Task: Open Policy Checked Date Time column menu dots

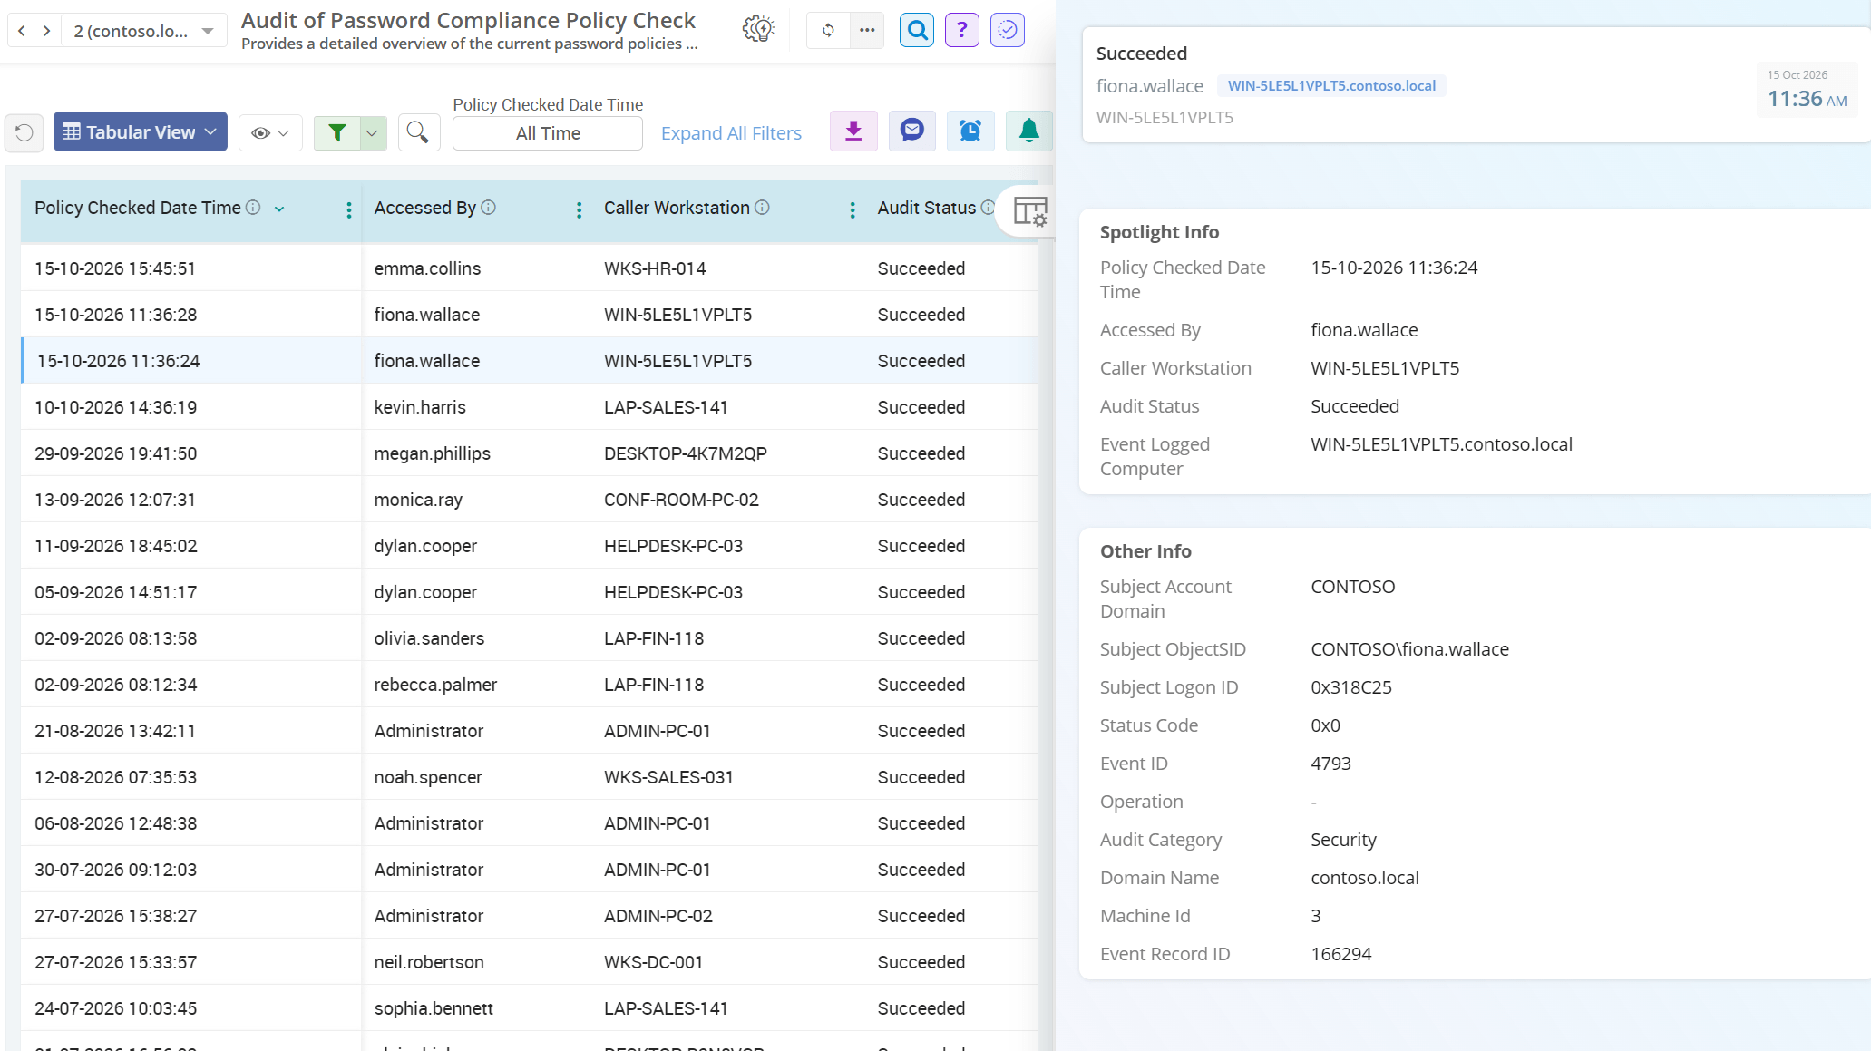Action: (x=349, y=209)
